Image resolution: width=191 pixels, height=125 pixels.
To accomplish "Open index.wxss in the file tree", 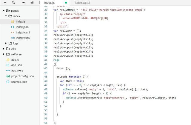I will point(23,38).
